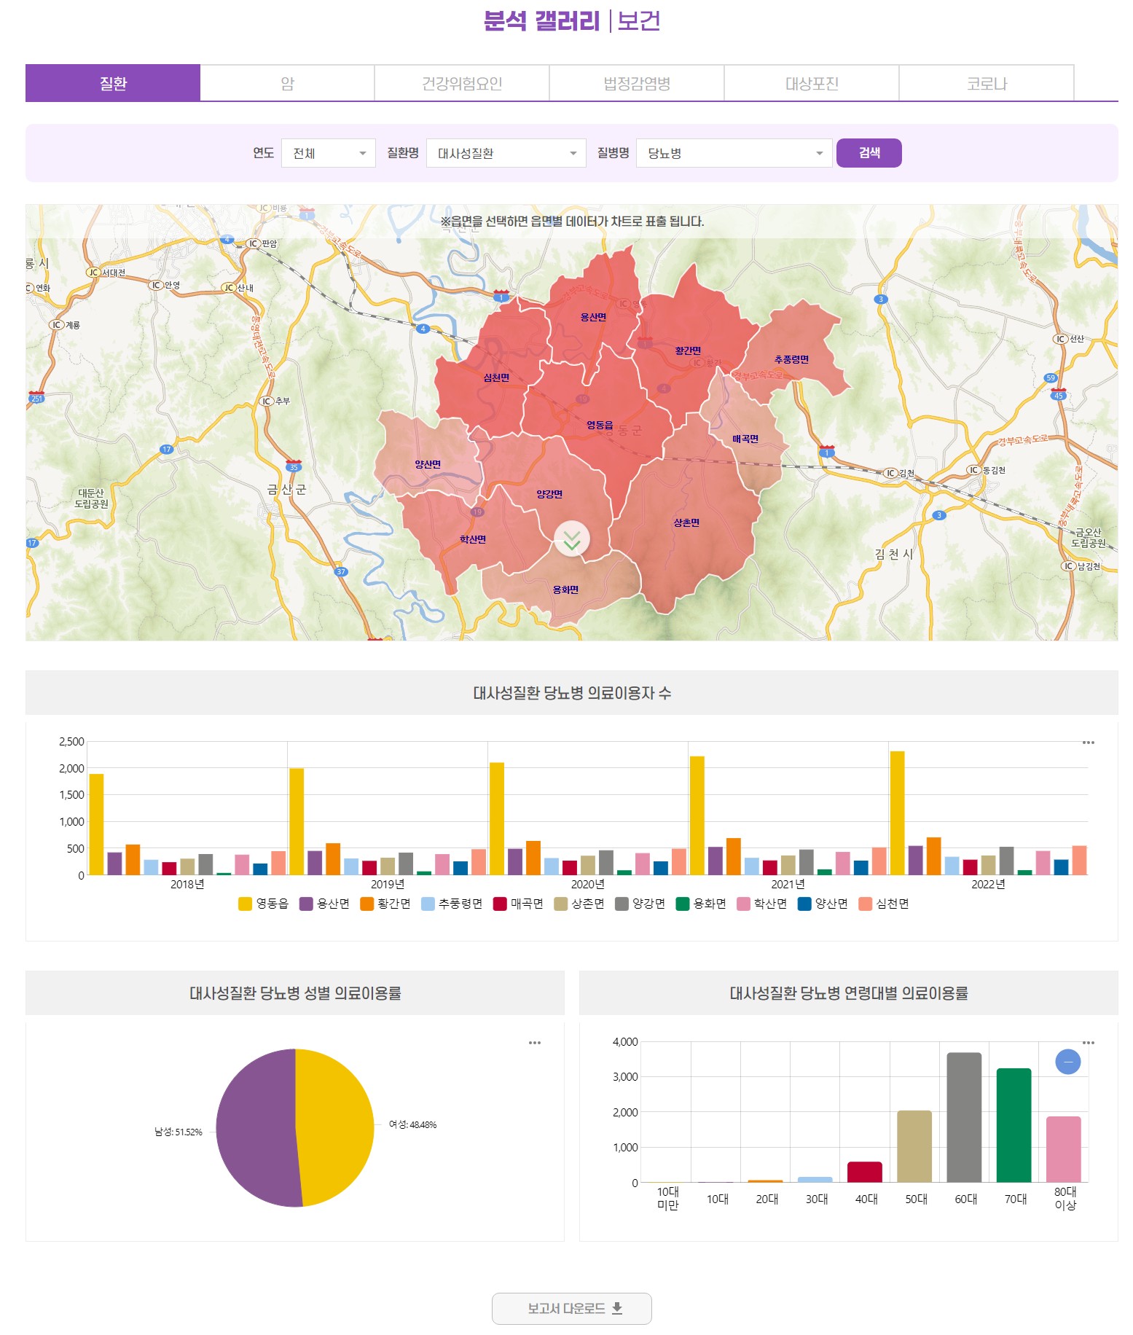Open the age chart's three-dot options menu

click(x=1088, y=1043)
